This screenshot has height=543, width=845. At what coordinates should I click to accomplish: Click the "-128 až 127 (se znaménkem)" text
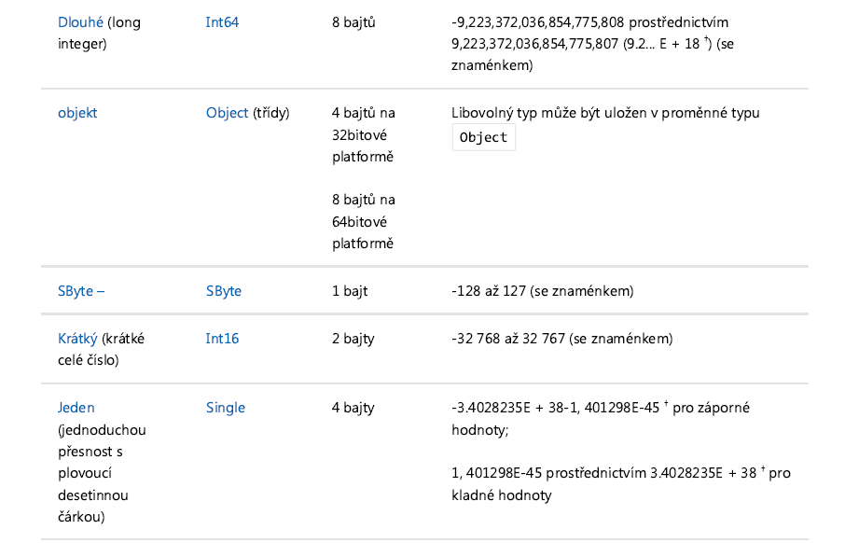(542, 291)
